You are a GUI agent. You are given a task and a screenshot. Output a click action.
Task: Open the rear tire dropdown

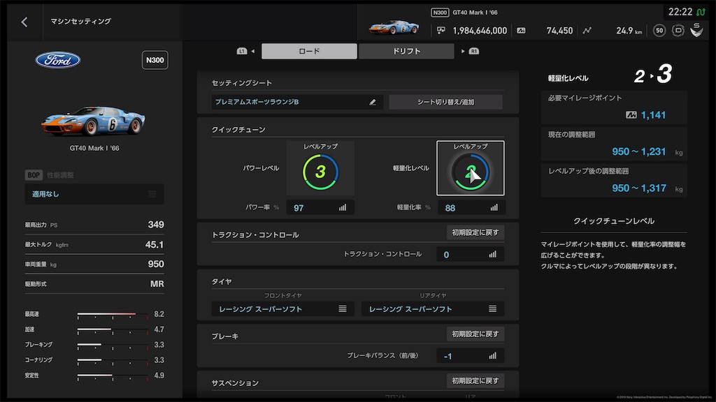pos(433,309)
